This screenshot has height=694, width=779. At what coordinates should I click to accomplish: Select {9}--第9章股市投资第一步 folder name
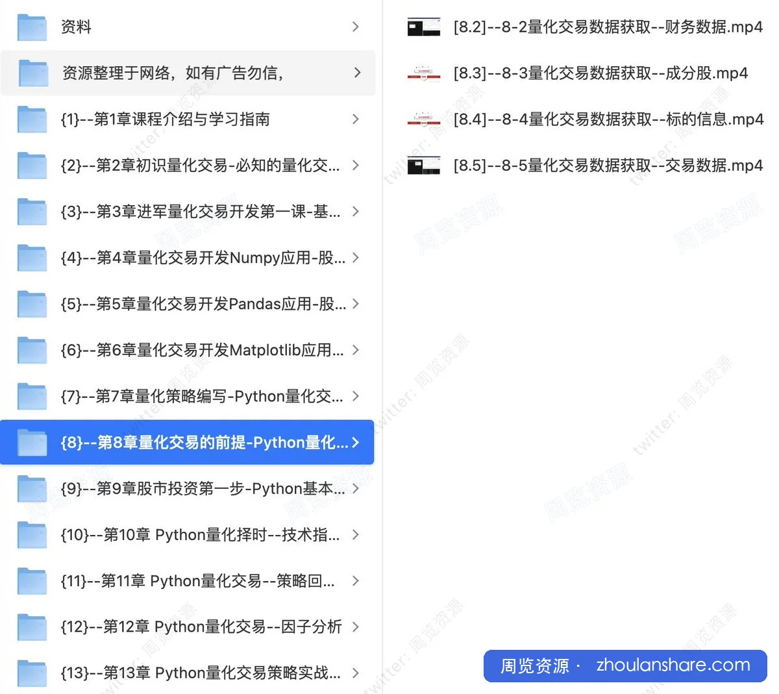(x=203, y=489)
